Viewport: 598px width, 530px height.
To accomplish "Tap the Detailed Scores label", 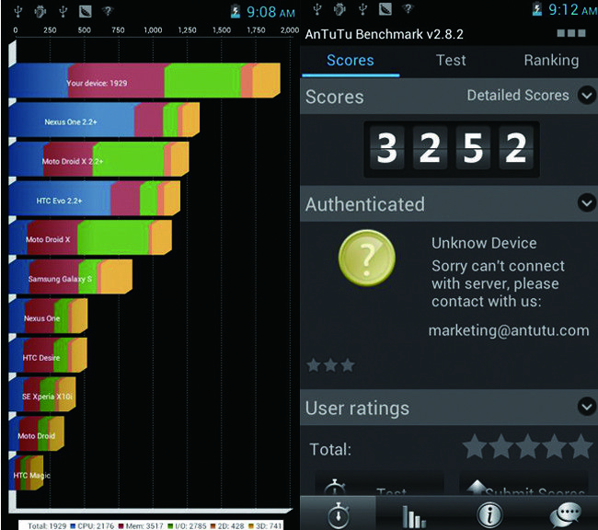I will (x=518, y=95).
